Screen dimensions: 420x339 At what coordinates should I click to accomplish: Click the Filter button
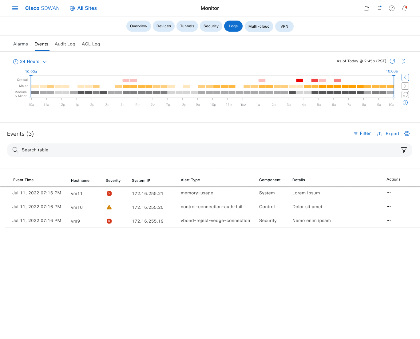pyautogui.click(x=362, y=134)
